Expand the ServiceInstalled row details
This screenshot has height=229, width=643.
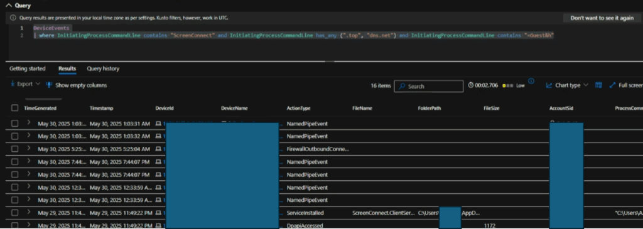point(29,213)
